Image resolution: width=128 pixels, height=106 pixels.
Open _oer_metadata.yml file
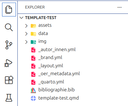[x=59, y=74]
